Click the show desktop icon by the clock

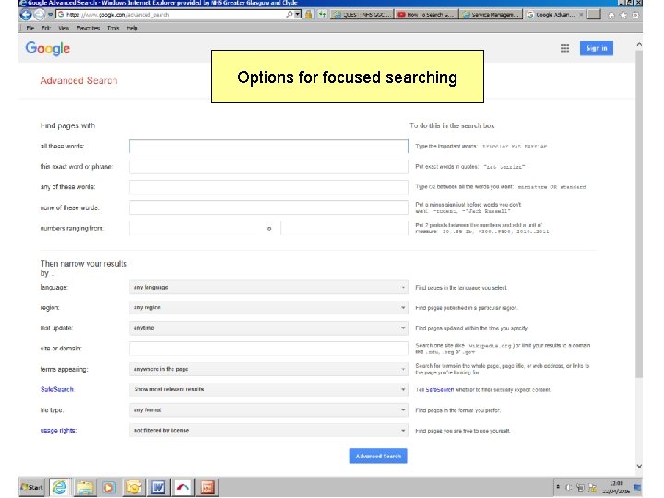click(637, 488)
